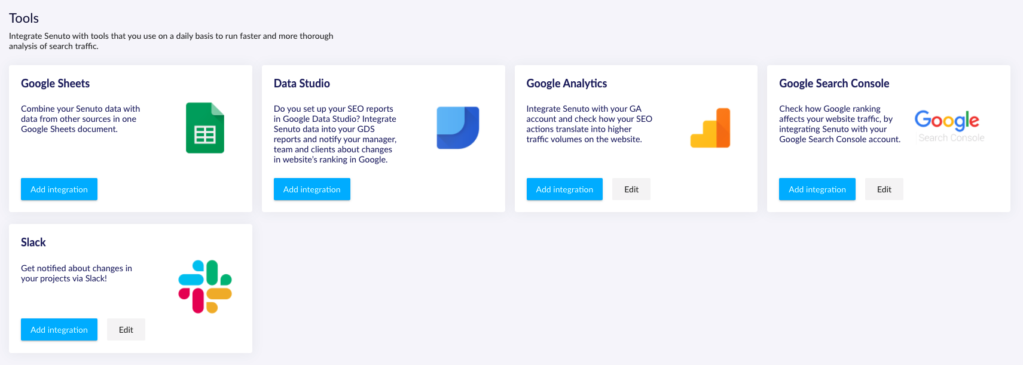Click the green Google Sheets icon
This screenshot has width=1023, height=365.
pyautogui.click(x=205, y=128)
